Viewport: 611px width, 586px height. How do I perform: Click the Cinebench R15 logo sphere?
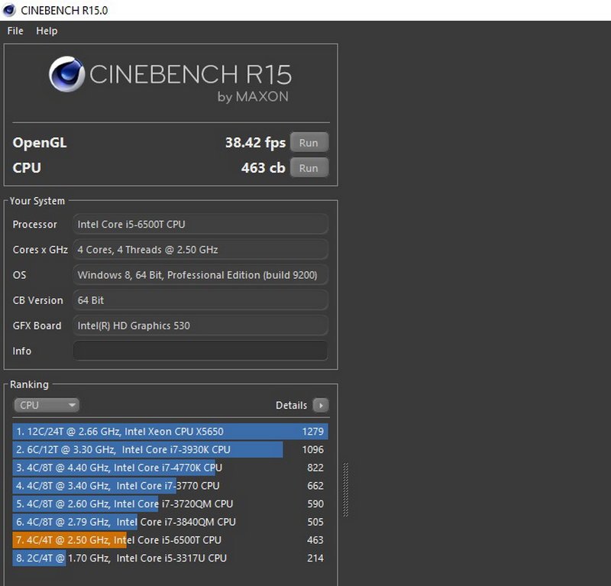67,75
